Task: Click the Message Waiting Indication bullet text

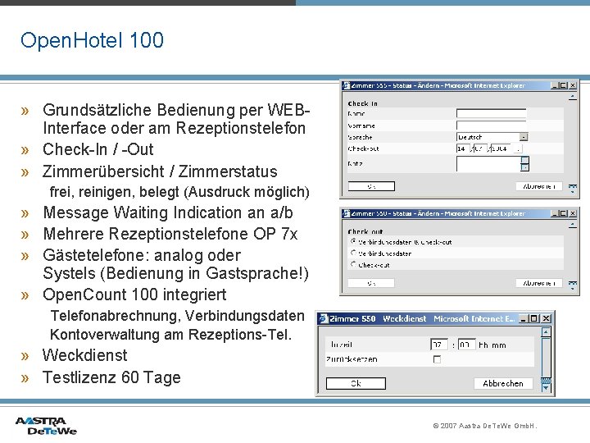Action: [x=168, y=212]
